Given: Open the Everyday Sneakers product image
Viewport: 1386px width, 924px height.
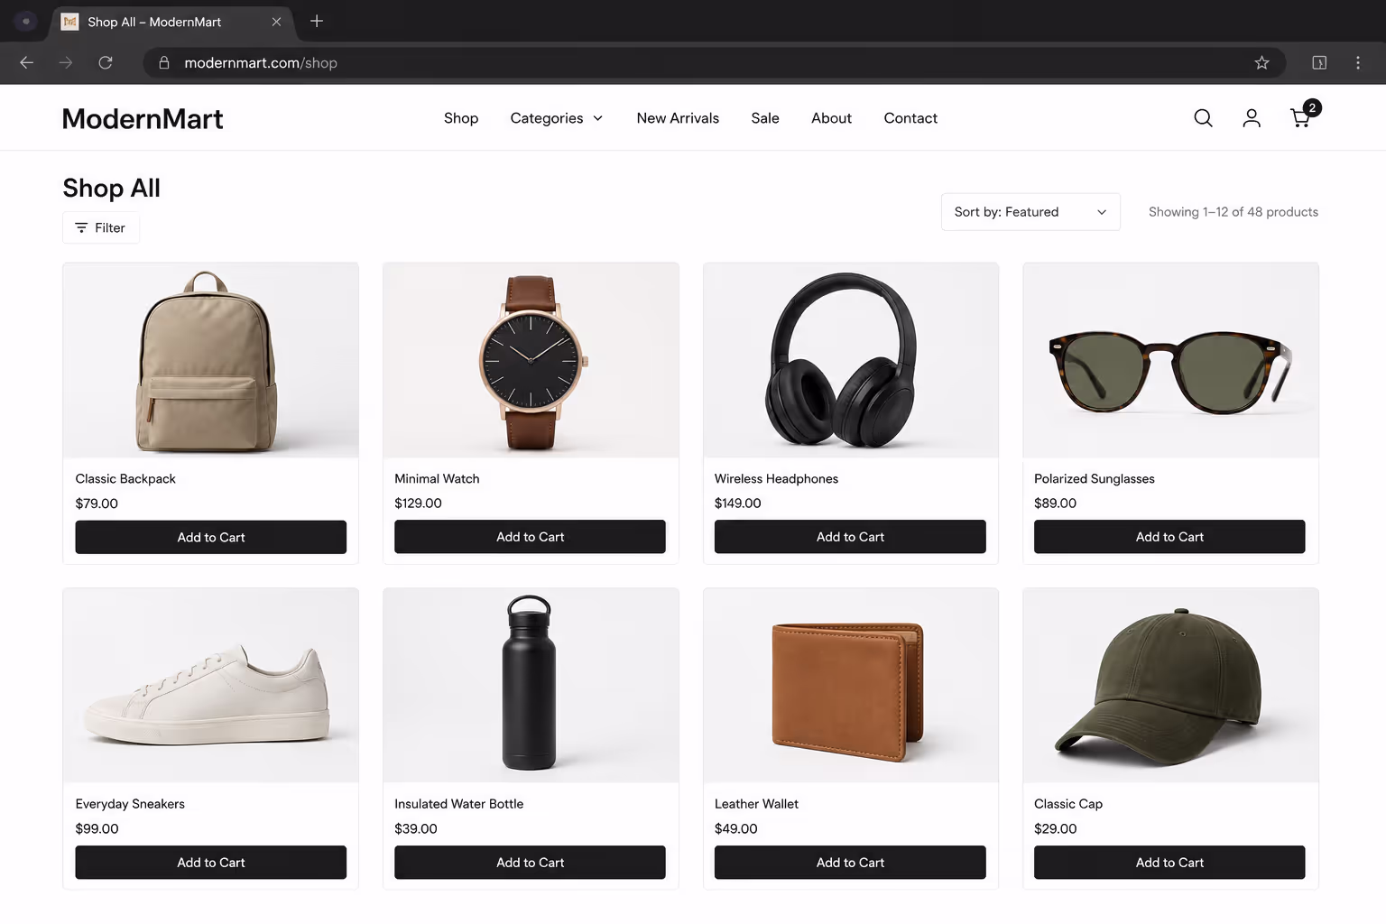Looking at the screenshot, I should pos(210,686).
